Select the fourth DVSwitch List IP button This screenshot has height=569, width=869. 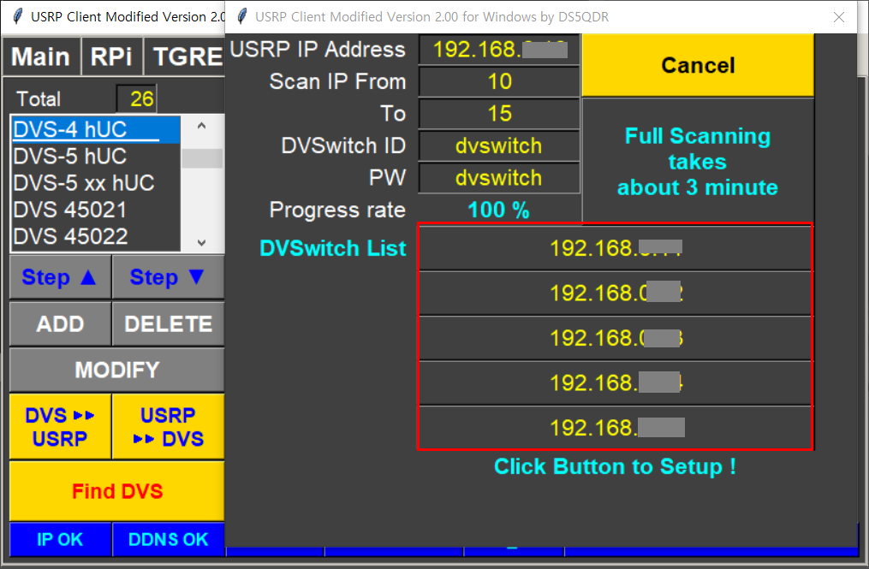tap(616, 382)
